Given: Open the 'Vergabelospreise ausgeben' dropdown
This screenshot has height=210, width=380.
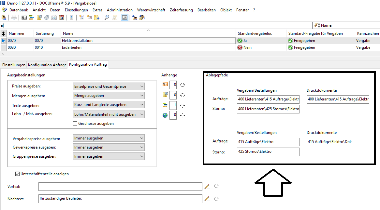Looking at the screenshot, I should 109,138.
